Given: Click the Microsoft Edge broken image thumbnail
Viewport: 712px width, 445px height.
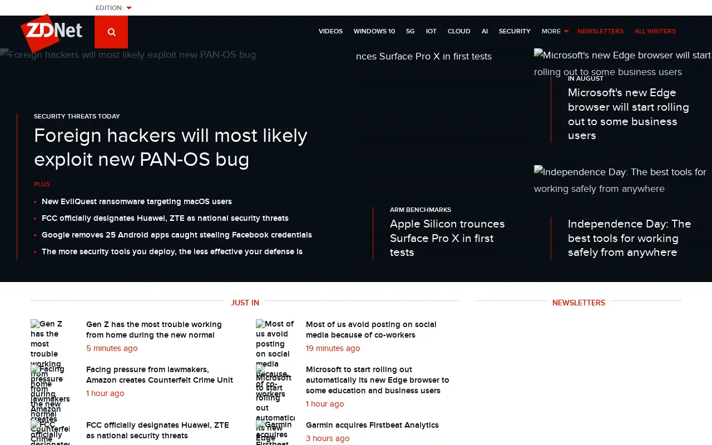Looking at the screenshot, I should (622, 63).
